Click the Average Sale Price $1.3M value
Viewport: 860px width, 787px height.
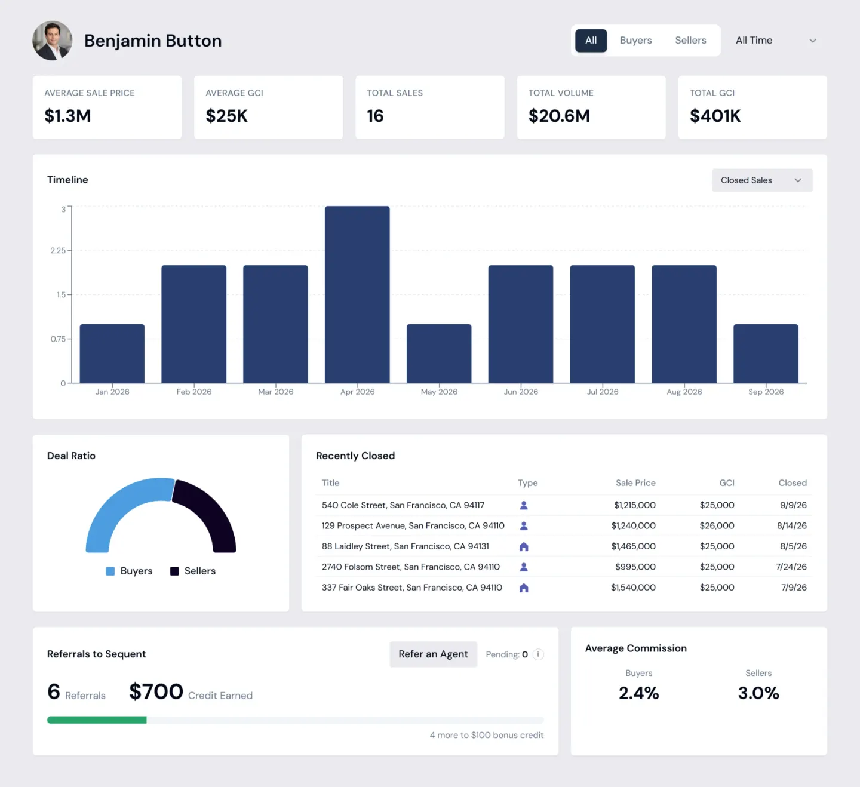pos(67,116)
